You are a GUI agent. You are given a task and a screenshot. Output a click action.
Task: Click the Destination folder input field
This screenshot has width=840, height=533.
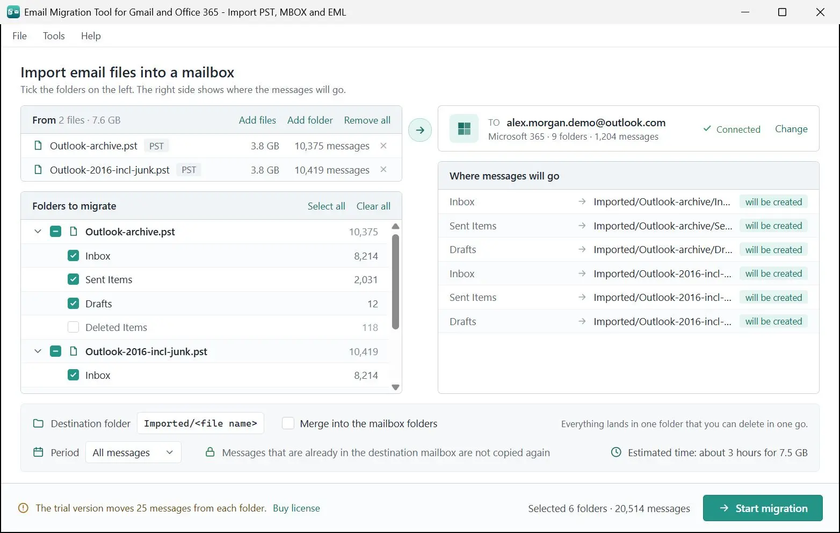(x=200, y=423)
